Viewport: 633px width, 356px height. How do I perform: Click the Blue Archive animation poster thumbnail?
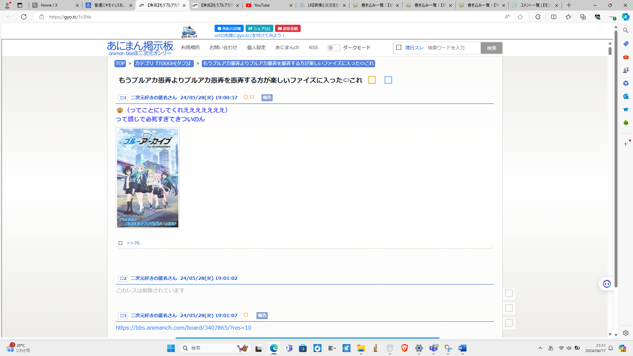pyautogui.click(x=148, y=178)
